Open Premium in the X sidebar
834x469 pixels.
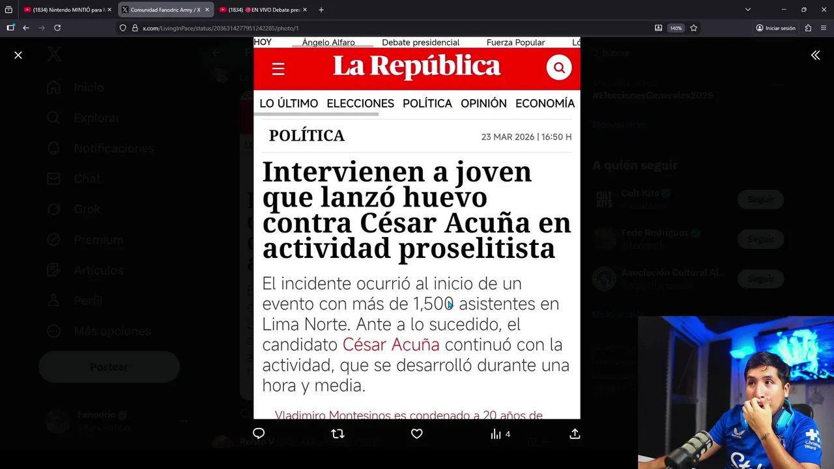[x=84, y=240]
